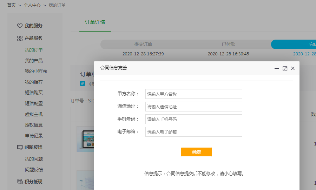This screenshot has height=190, width=316.
Task: Click the coins icon beside 积分抵现
Action: pos(20,182)
